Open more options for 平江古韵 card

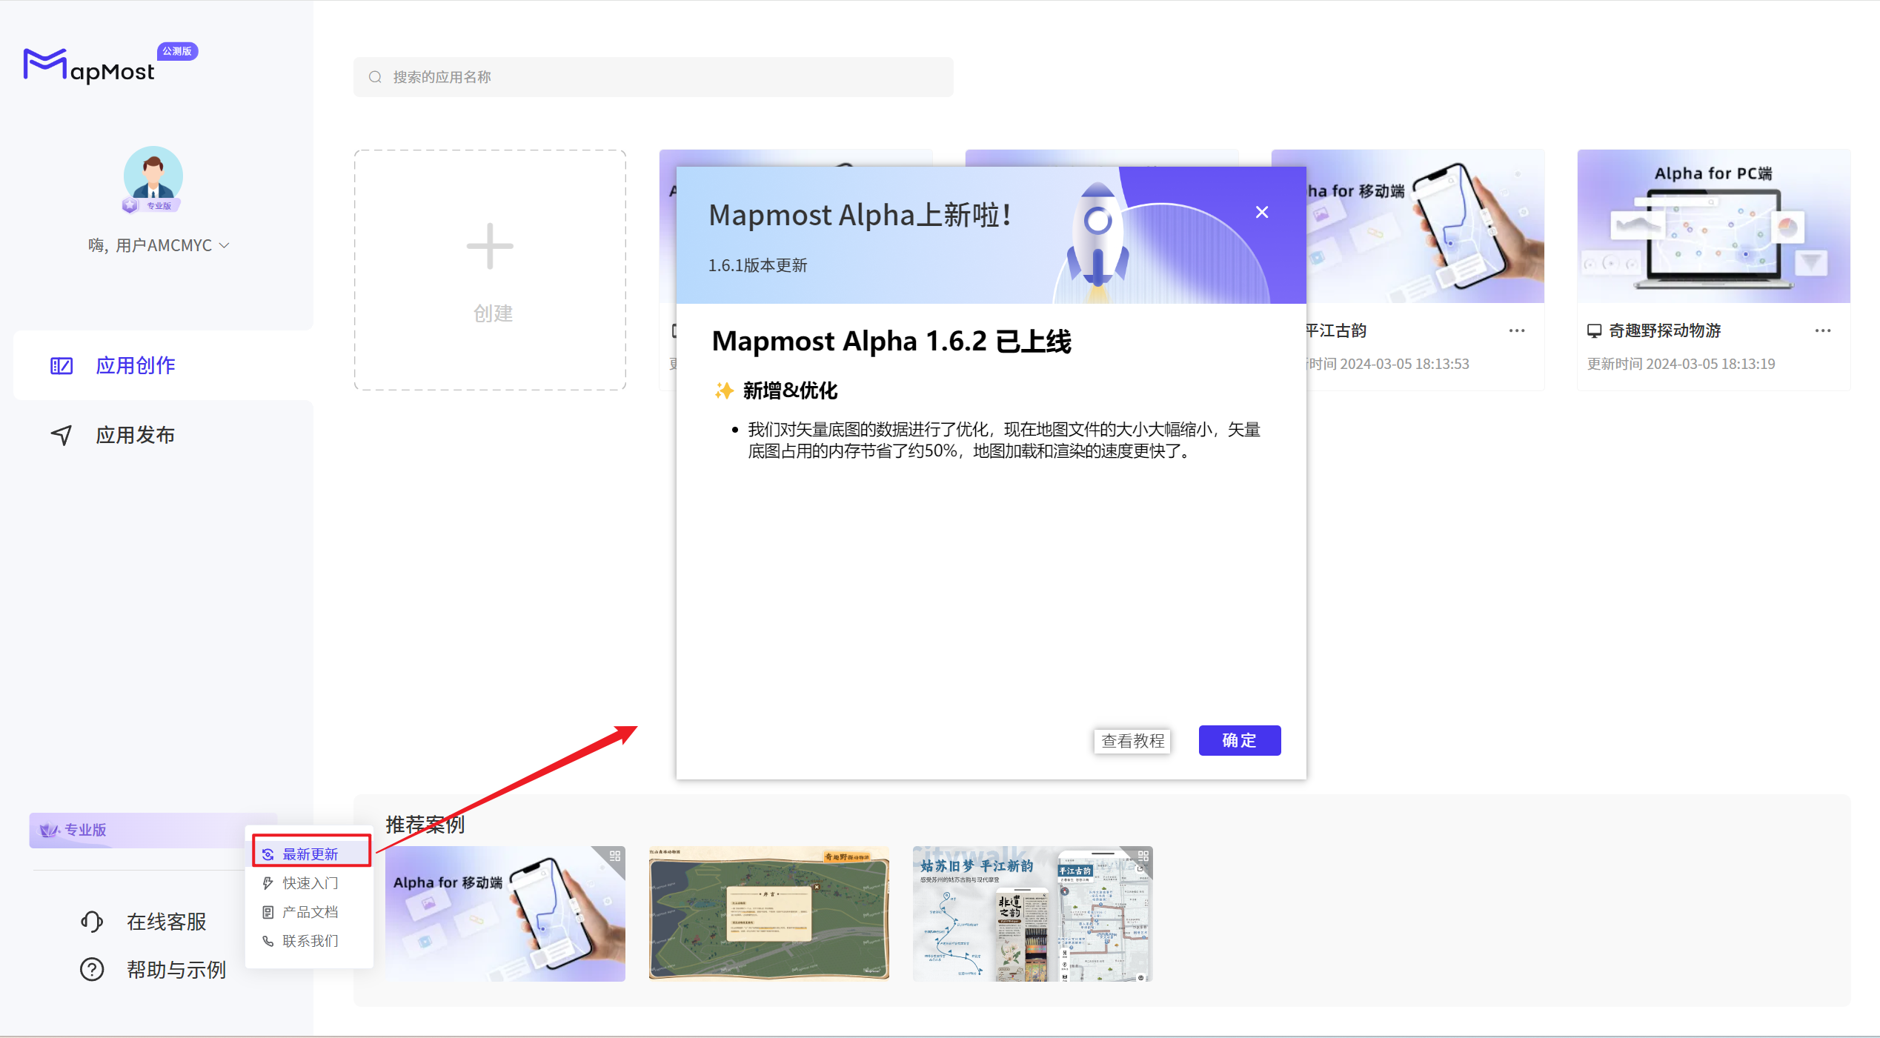[x=1517, y=330]
